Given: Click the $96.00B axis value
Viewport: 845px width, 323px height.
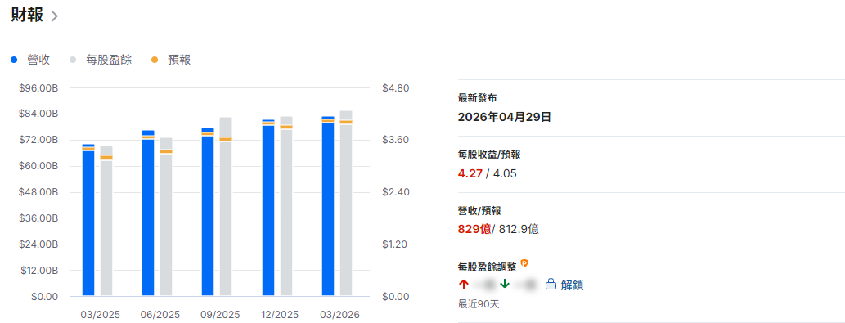Looking at the screenshot, I should click(38, 88).
